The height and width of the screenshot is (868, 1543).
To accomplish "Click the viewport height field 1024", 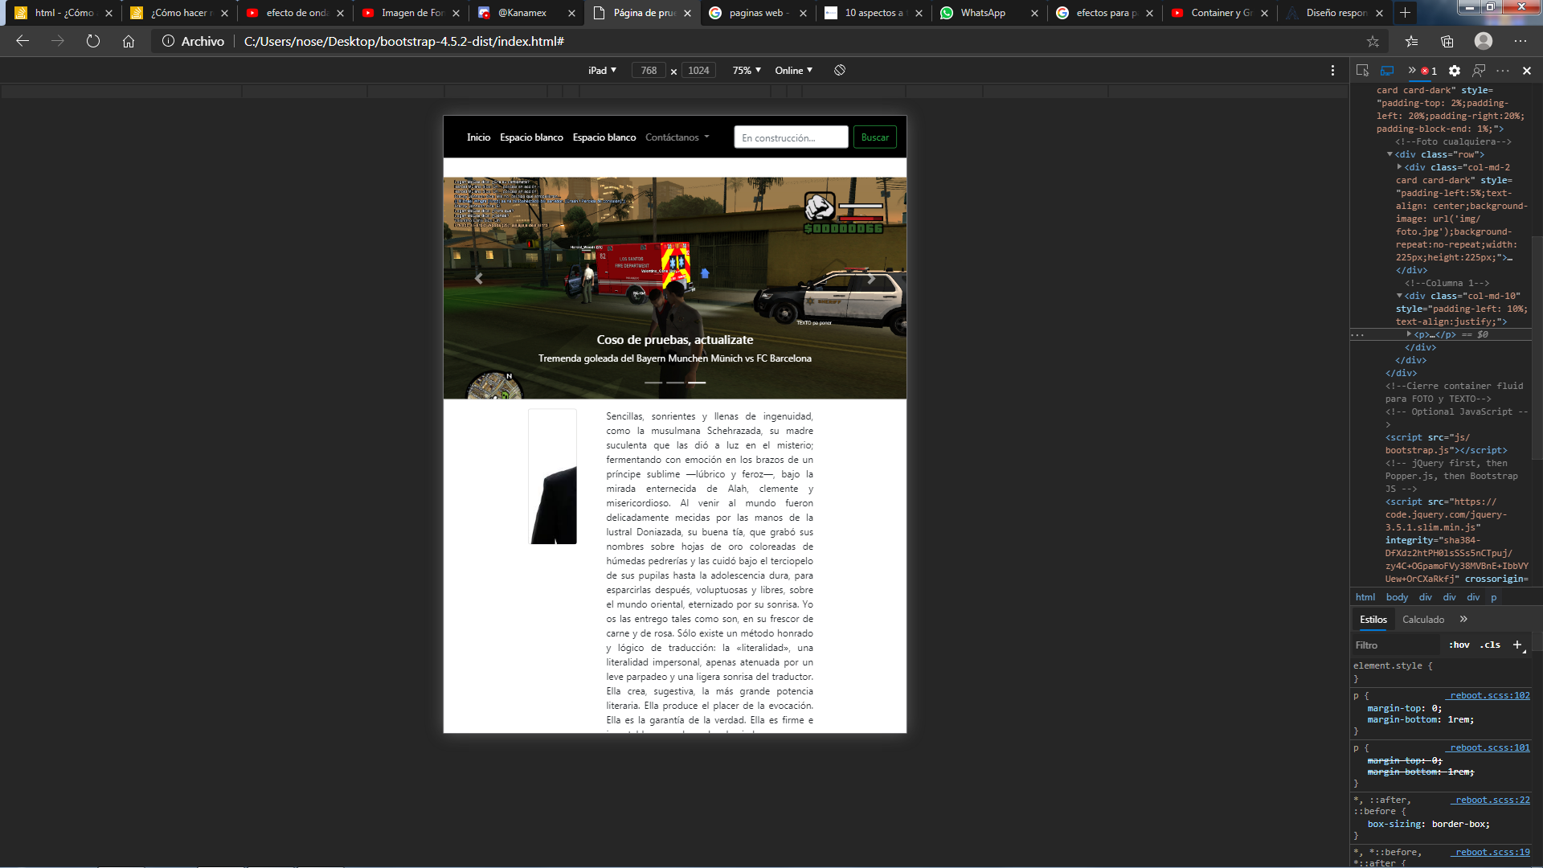I will coord(698,71).
